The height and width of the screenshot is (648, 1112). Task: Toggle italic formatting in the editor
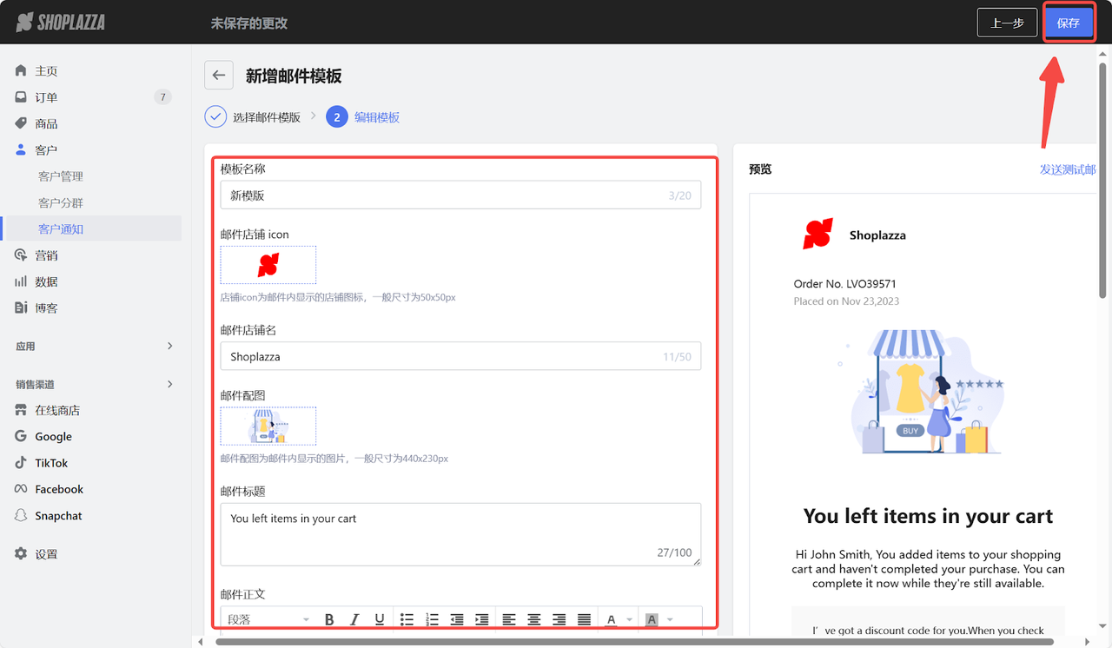[x=354, y=618]
